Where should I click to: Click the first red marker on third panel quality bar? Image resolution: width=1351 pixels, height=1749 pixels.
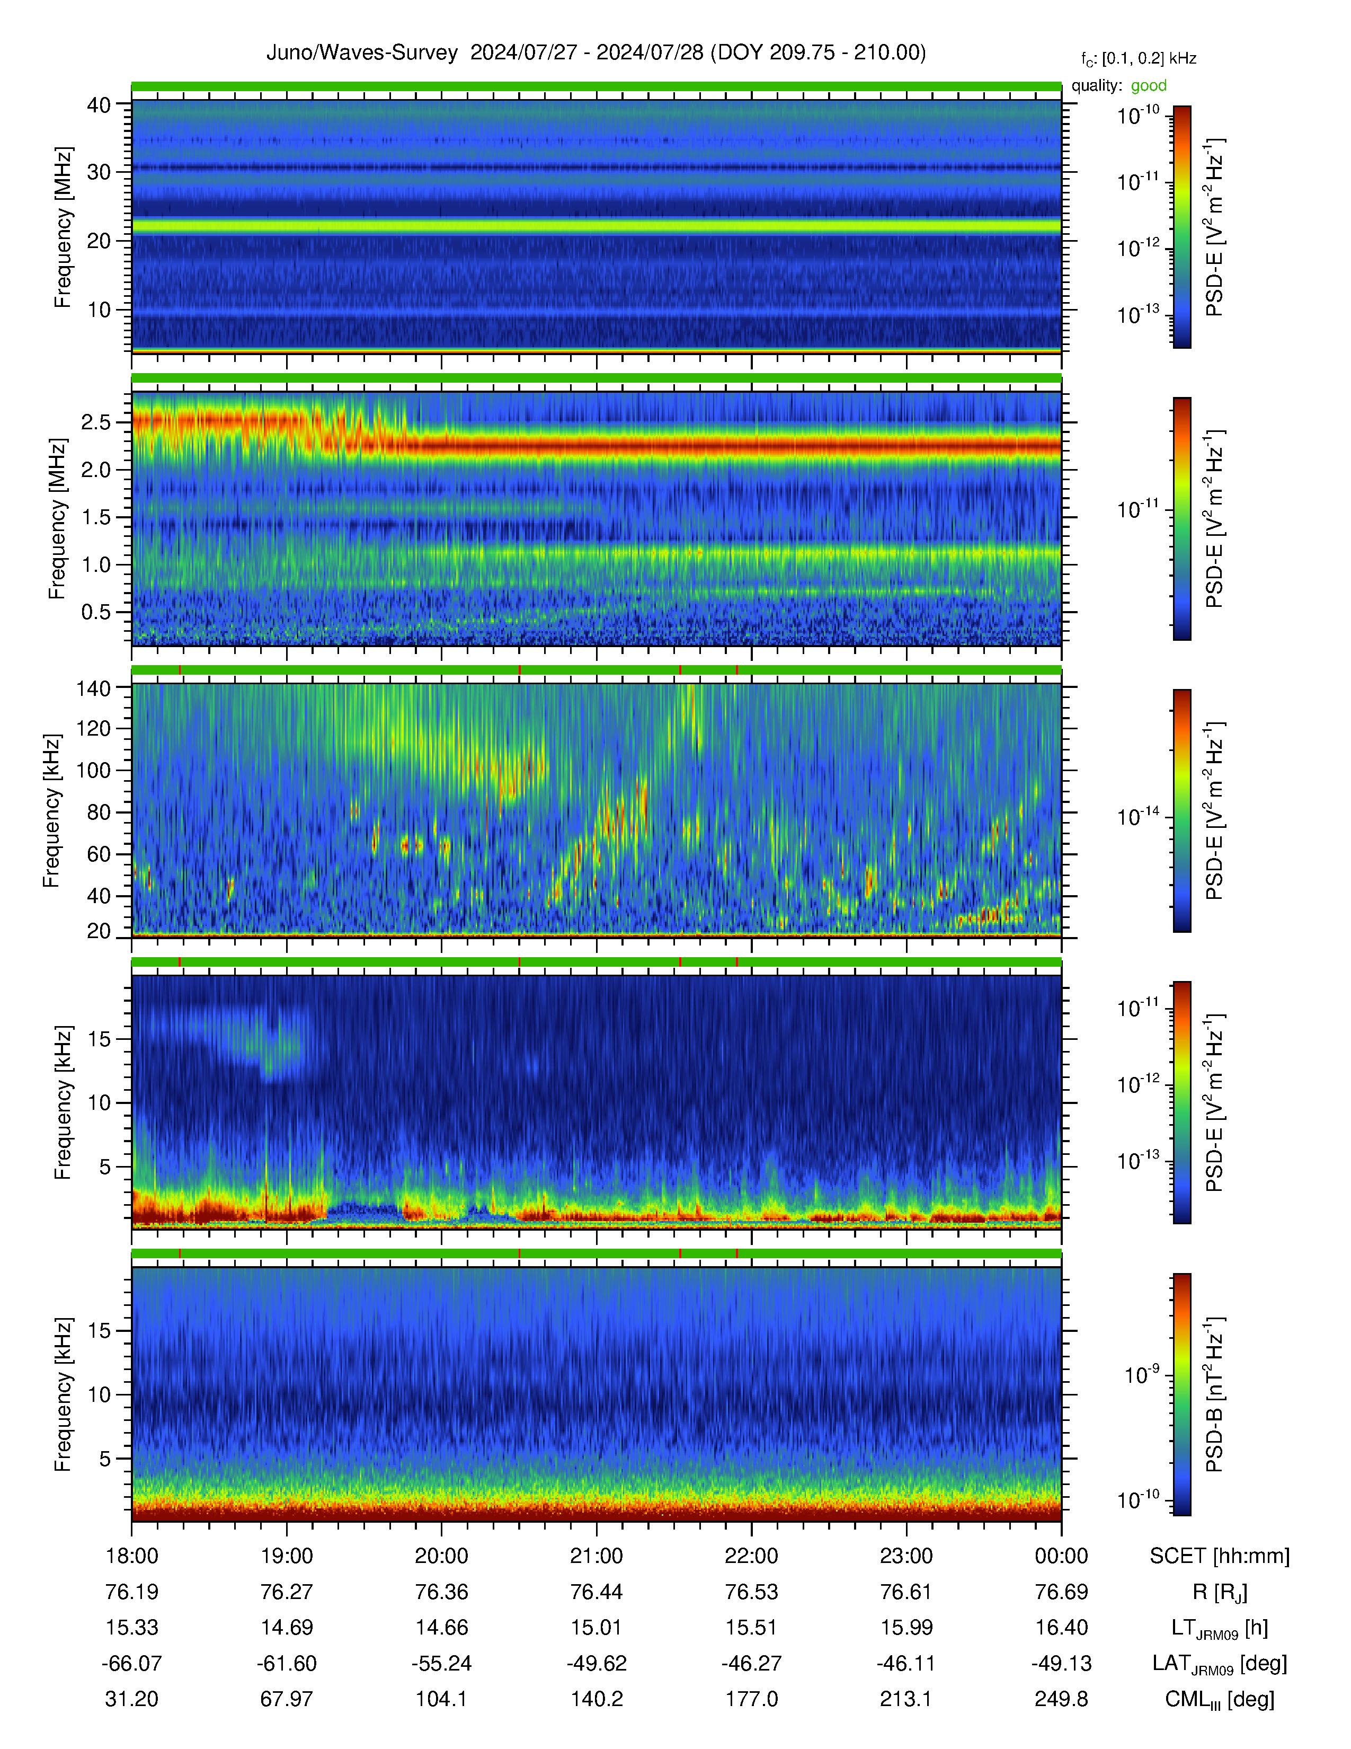tap(180, 669)
